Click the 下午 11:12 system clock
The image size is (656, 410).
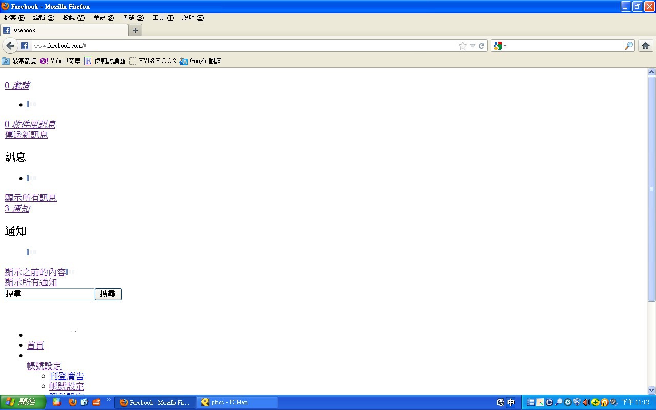click(635, 402)
